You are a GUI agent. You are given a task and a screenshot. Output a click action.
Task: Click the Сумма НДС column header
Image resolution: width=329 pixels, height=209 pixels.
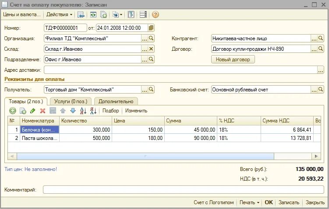tap(287, 121)
